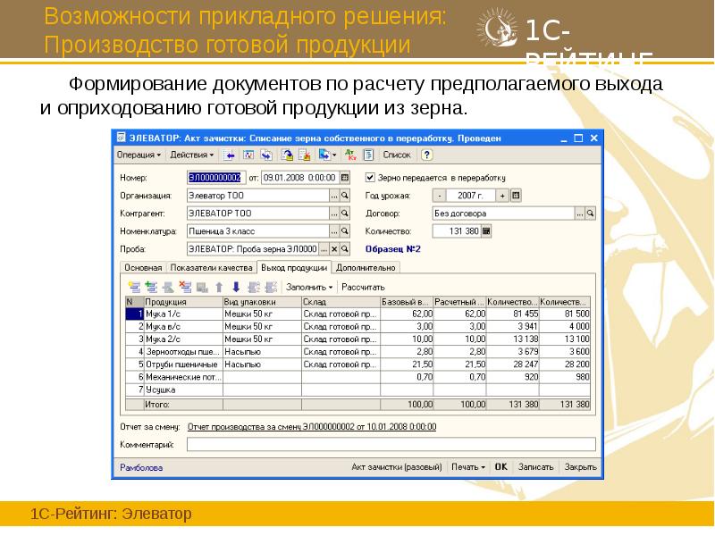Copy selected row (green plus icon)

click(152, 287)
